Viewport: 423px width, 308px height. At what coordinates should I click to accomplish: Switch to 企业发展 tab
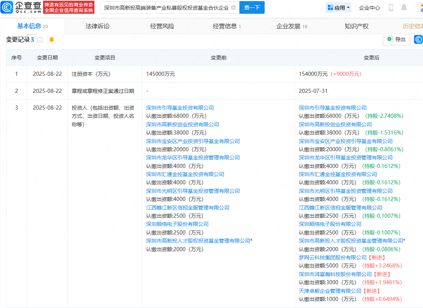point(292,26)
